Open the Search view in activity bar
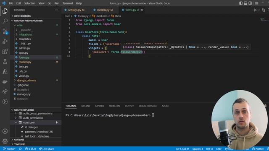 pos(5,21)
